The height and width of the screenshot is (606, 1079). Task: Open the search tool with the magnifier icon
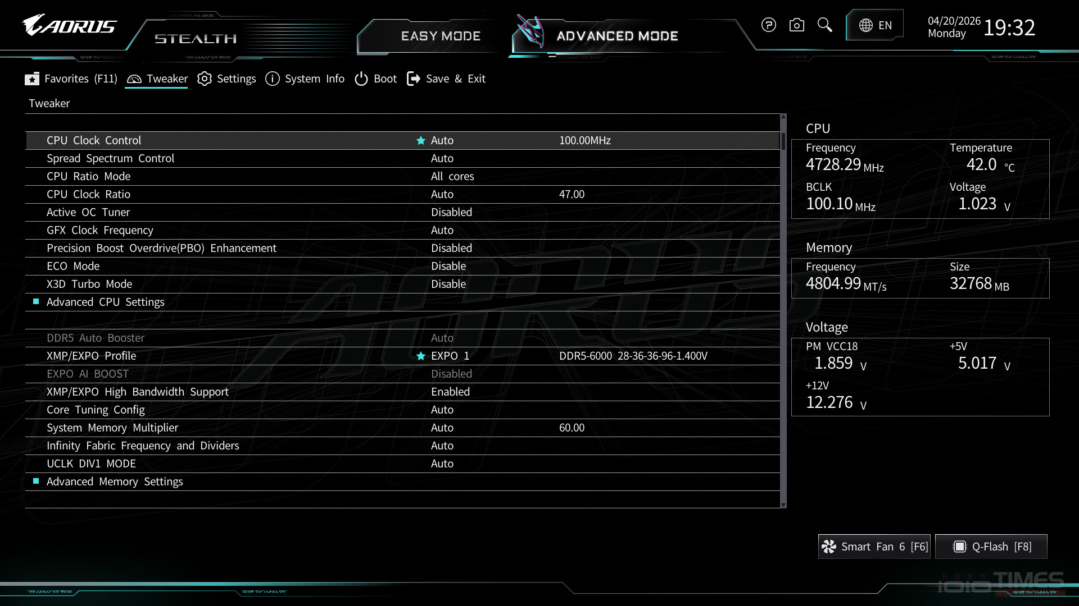824,25
